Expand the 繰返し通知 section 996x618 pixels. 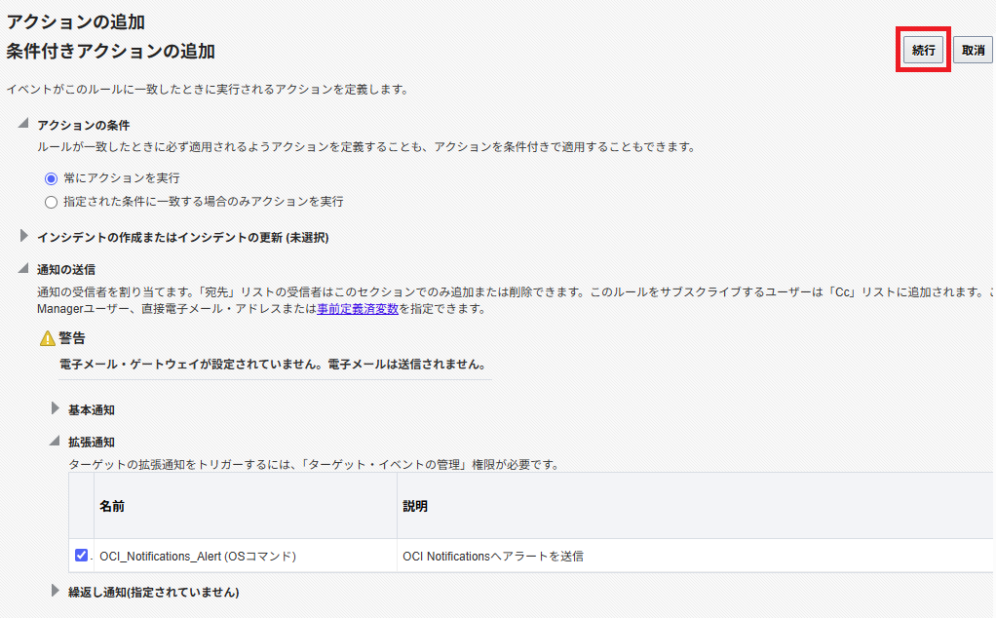click(x=56, y=591)
